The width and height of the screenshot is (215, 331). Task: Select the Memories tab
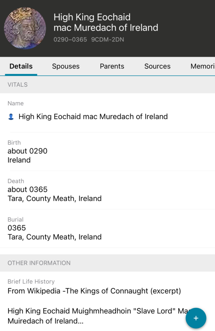(202, 66)
